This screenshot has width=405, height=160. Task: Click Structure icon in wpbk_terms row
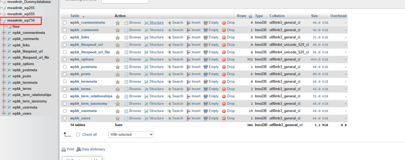tap(146, 89)
